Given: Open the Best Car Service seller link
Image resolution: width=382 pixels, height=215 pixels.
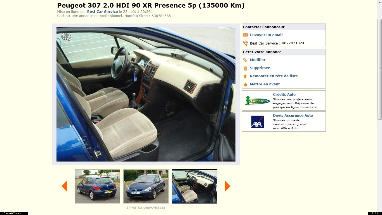Looking at the screenshot, I should [102, 12].
